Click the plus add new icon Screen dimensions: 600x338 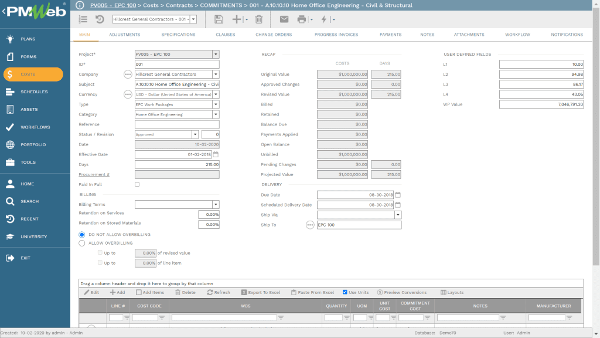tap(237, 19)
